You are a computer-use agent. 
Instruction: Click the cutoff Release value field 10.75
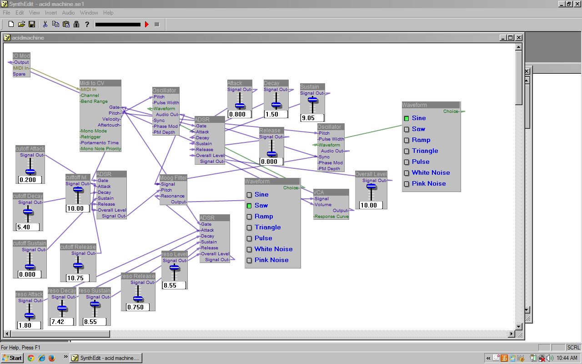pyautogui.click(x=78, y=278)
